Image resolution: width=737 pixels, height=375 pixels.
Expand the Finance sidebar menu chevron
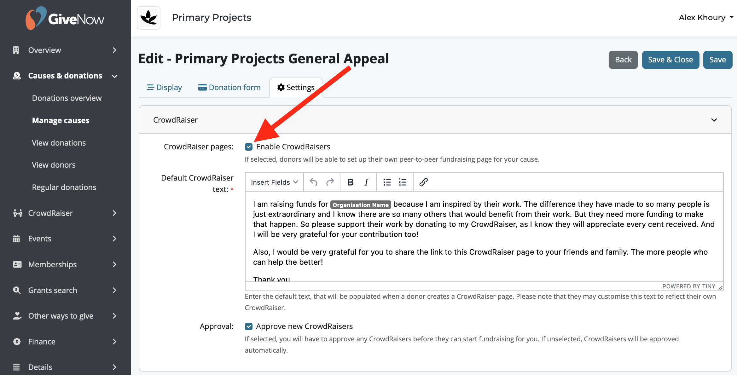tap(114, 342)
